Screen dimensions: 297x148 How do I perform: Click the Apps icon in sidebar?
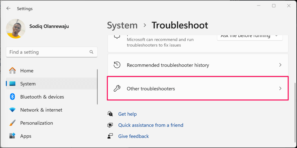coord(12,136)
